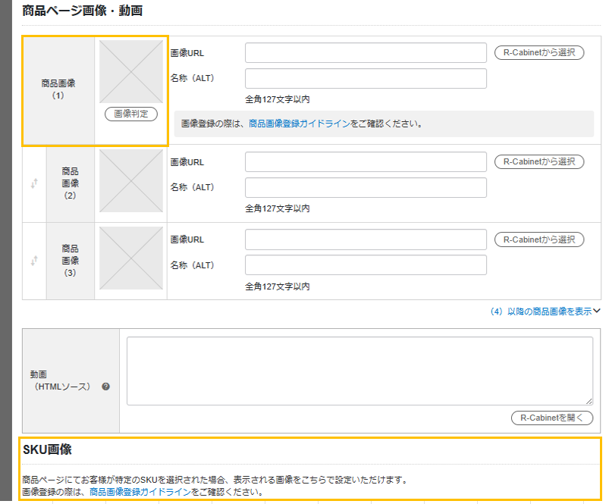Click the chevron on （4）以降の商品画像を表示
This screenshot has height=504, width=609.
(595, 311)
